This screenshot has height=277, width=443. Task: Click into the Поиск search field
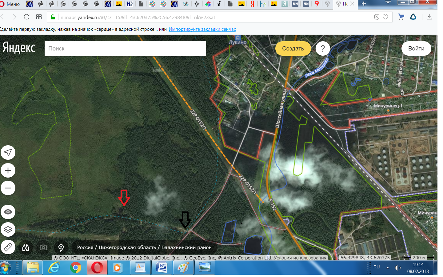(x=125, y=49)
